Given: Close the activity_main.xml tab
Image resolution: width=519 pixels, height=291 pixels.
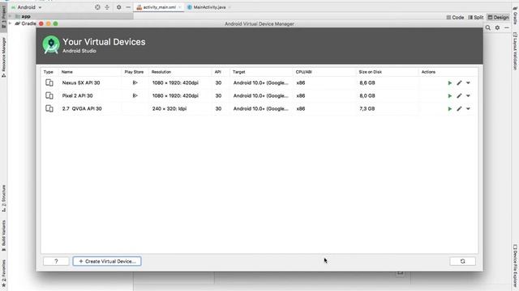Looking at the screenshot, I should [180, 7].
